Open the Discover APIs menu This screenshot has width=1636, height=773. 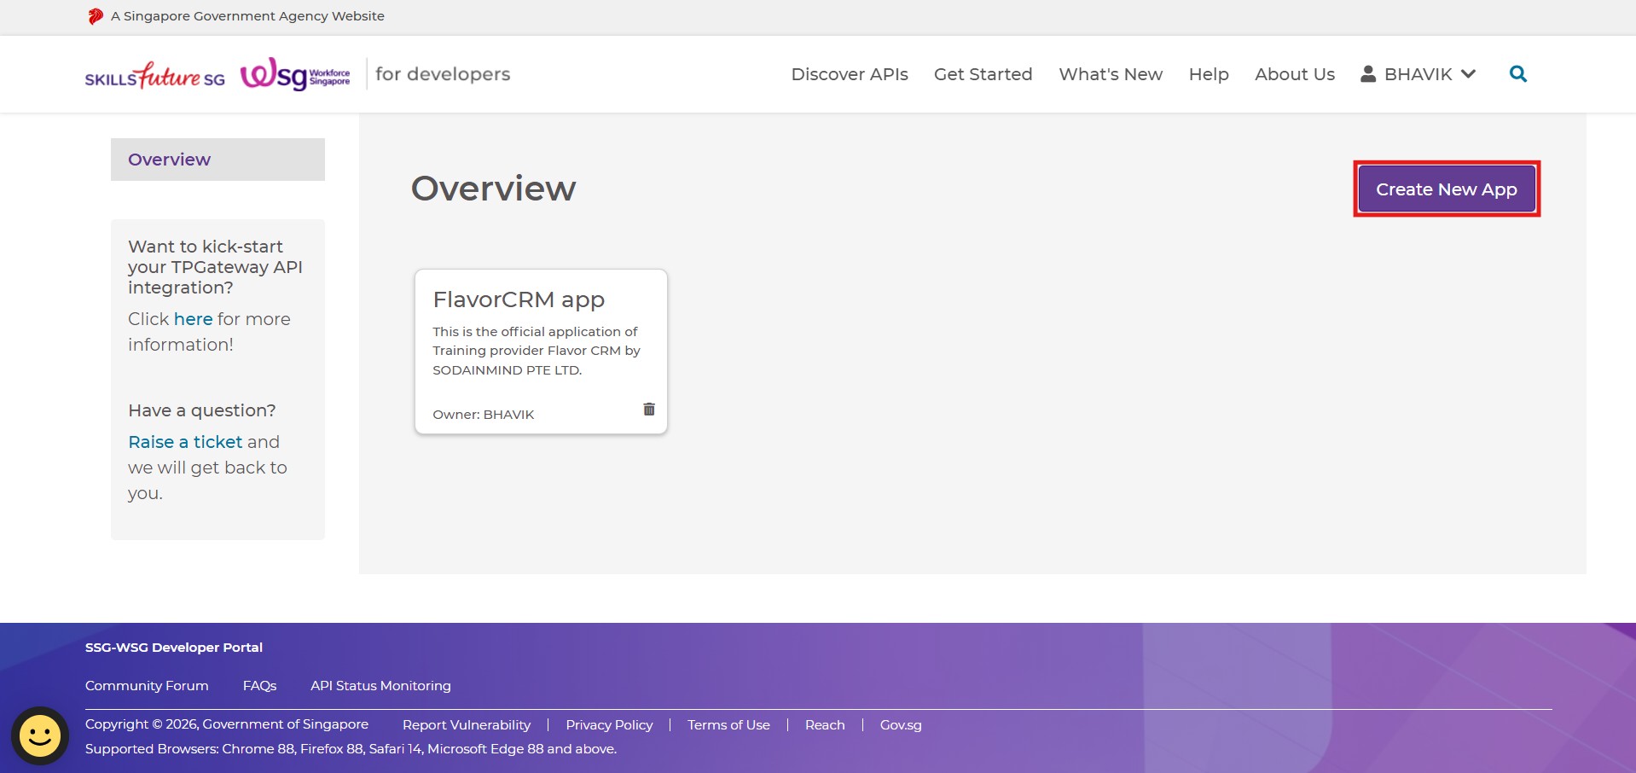[849, 74]
